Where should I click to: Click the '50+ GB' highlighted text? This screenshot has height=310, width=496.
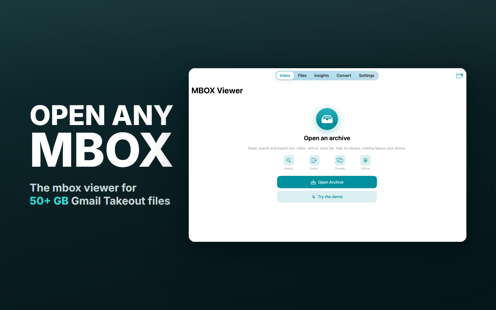[49, 201]
